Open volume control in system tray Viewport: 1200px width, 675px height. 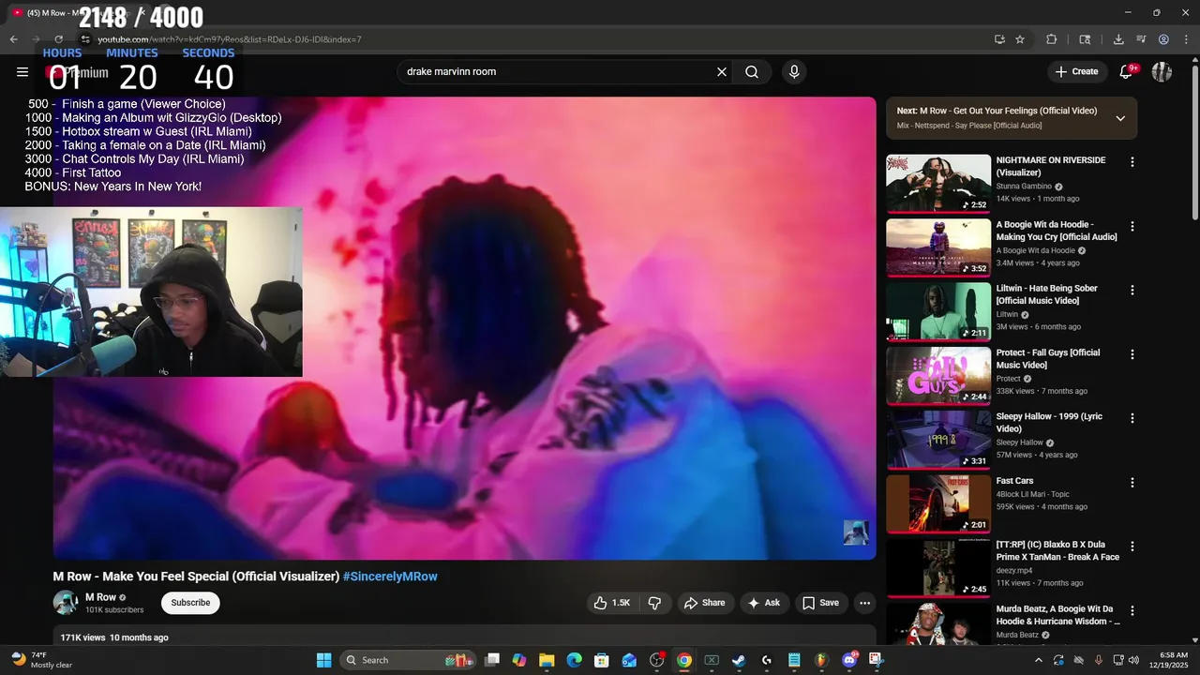coord(1133,660)
